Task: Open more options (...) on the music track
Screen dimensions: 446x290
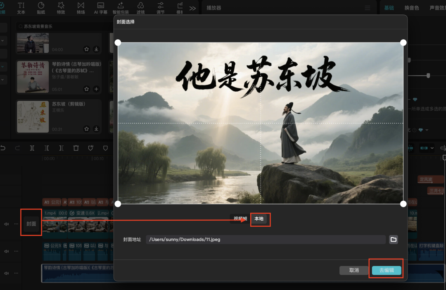Action: pos(15,273)
